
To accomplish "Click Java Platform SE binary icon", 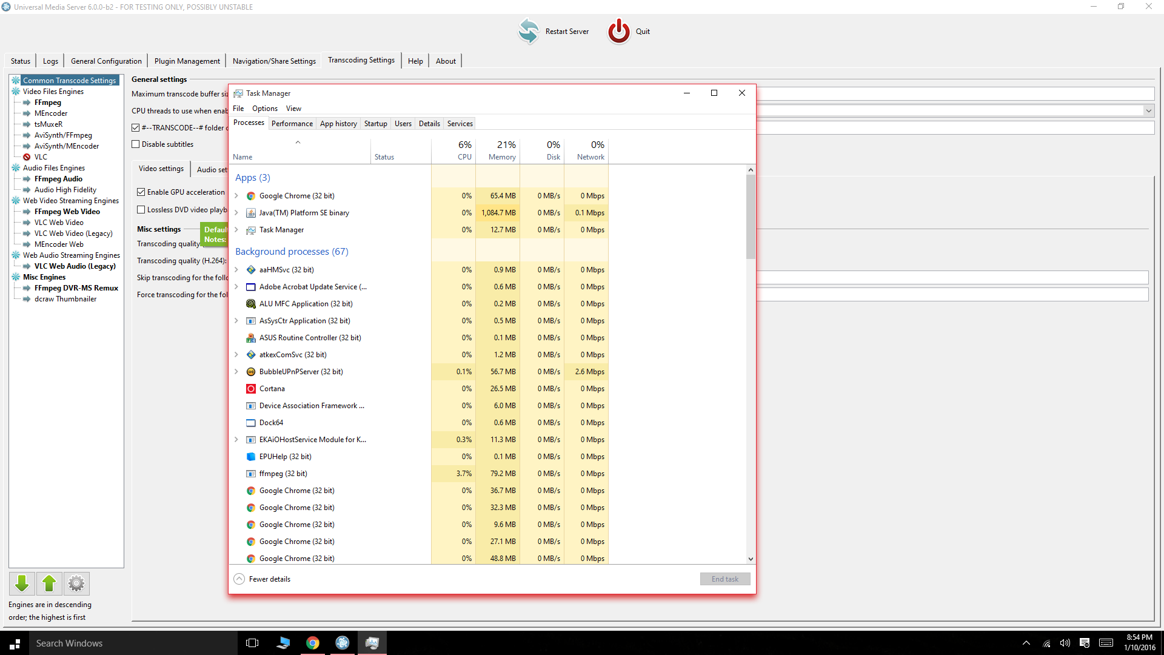I will [x=251, y=213].
